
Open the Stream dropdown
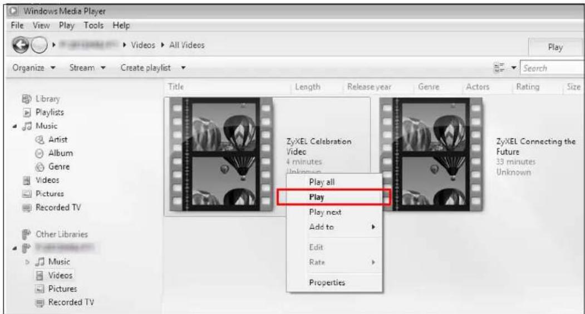point(87,68)
